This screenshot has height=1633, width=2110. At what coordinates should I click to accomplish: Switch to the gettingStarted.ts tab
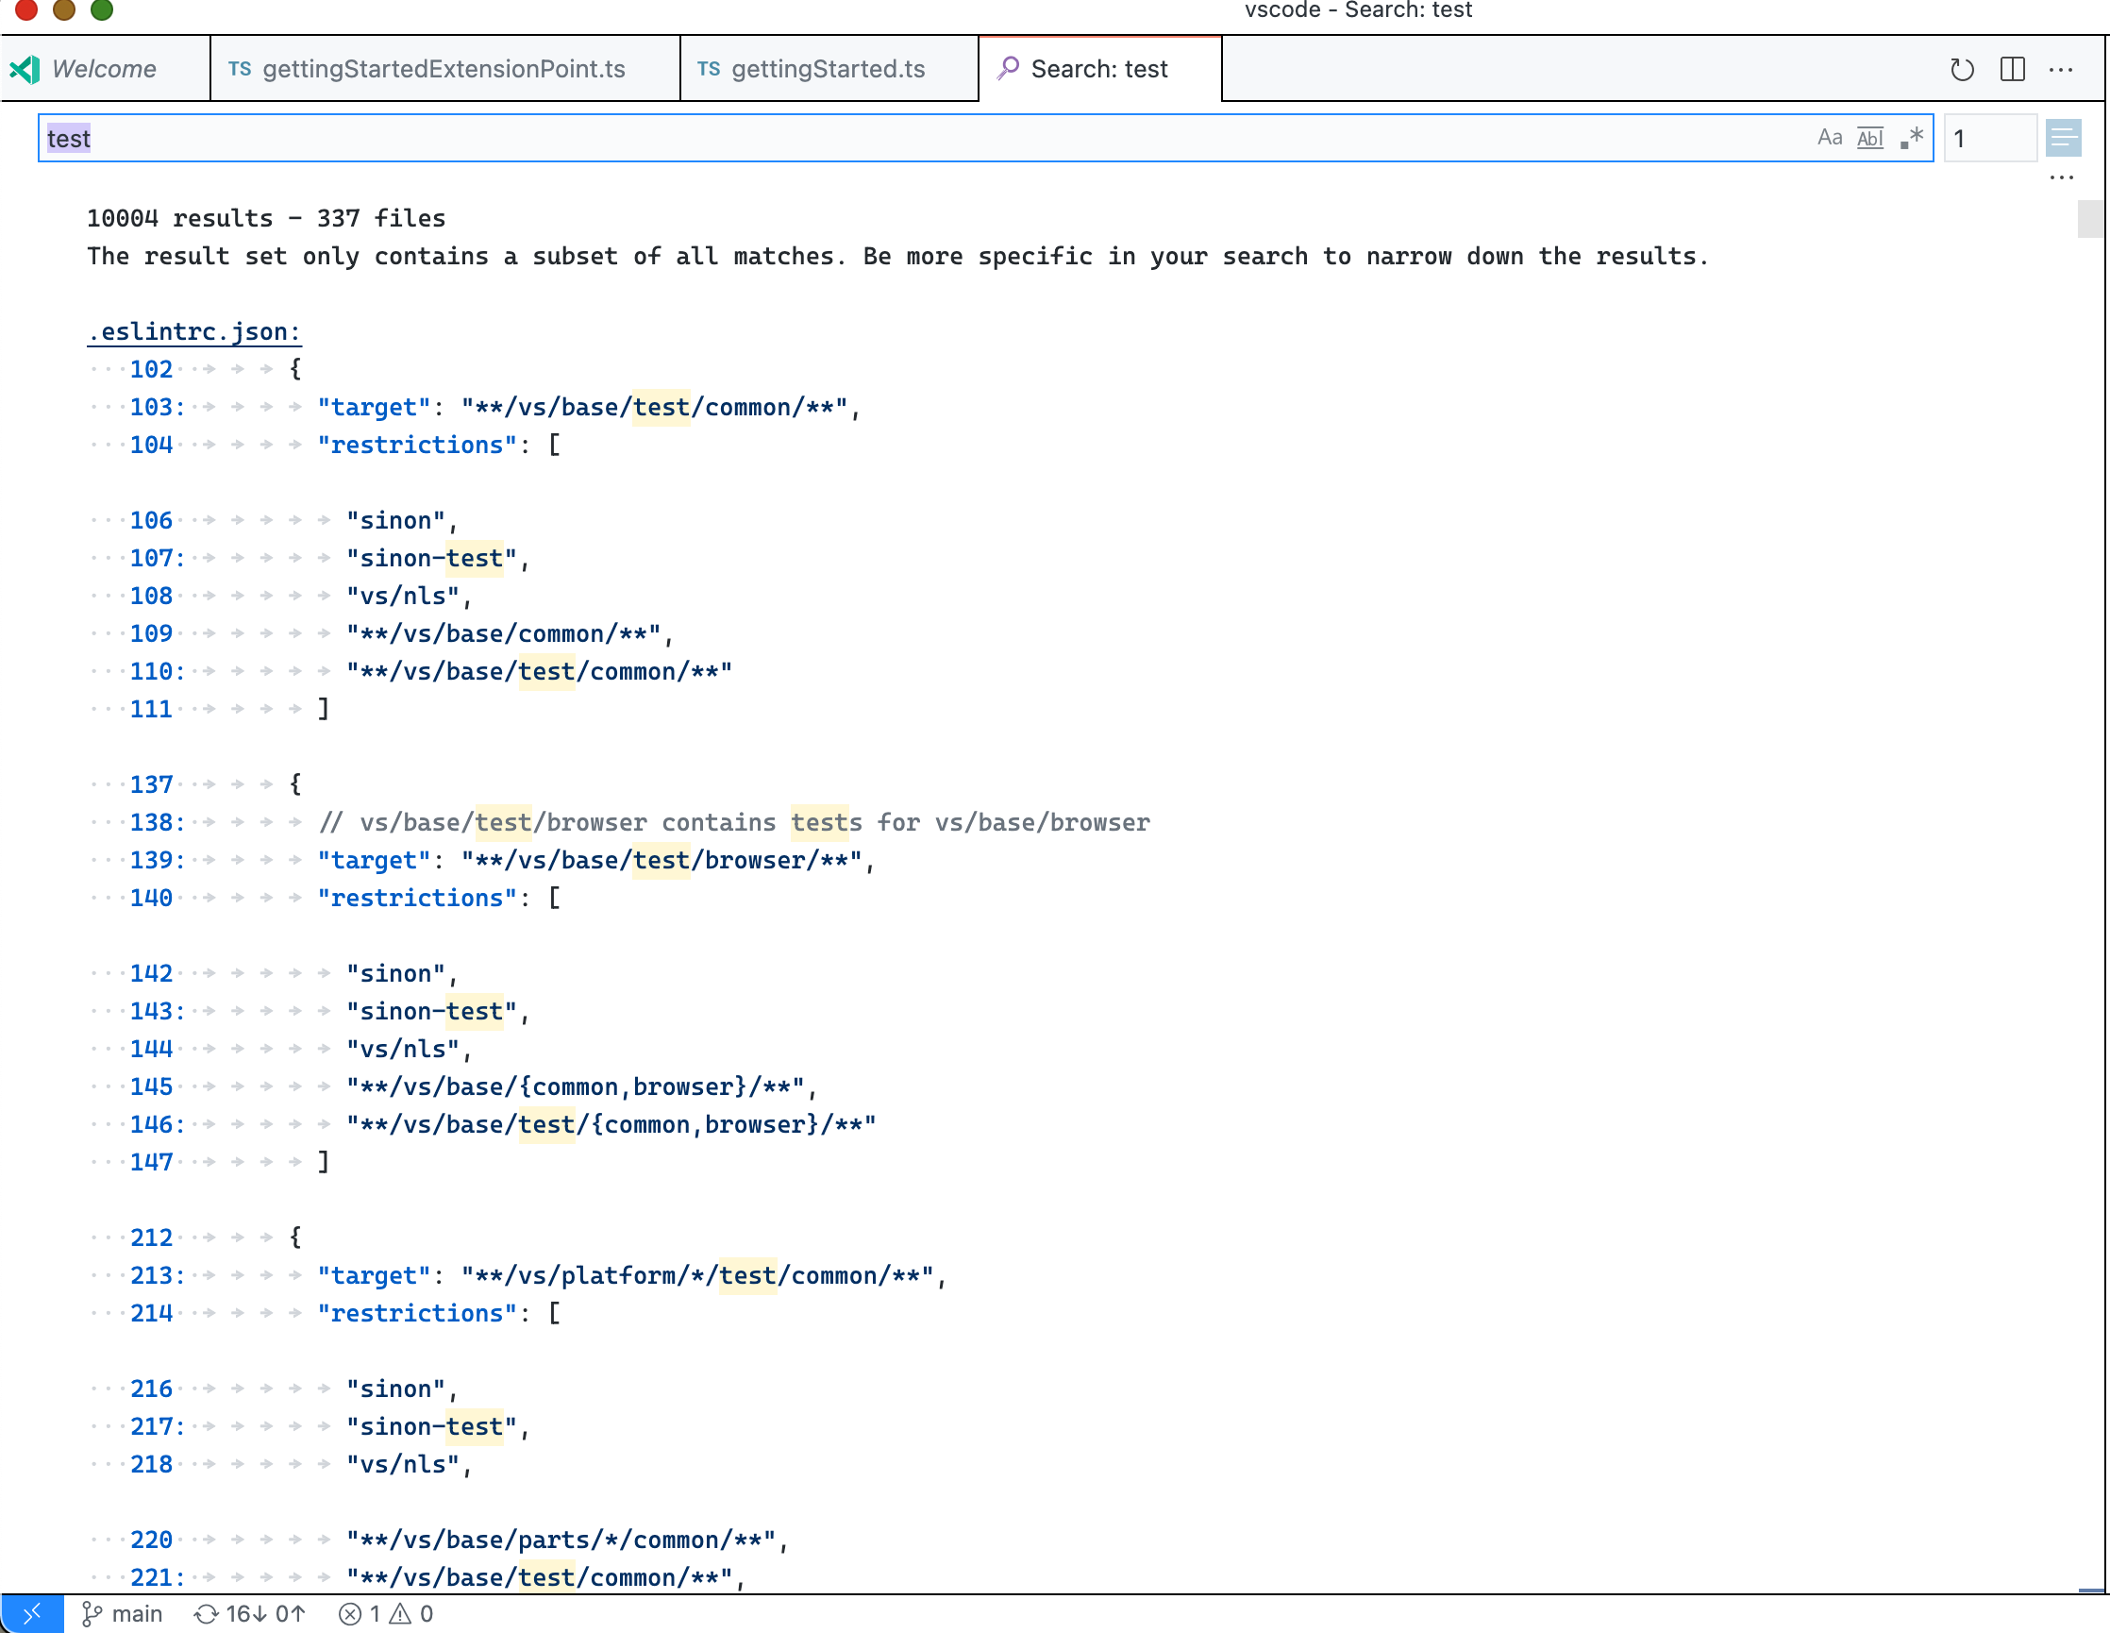pyautogui.click(x=829, y=69)
